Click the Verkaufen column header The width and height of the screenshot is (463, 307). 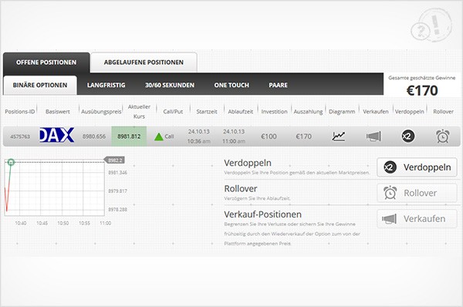376,112
